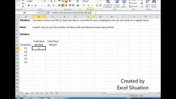176x99 pixels.
Task: Click the zoom out minus button
Action: (x=145, y=96)
